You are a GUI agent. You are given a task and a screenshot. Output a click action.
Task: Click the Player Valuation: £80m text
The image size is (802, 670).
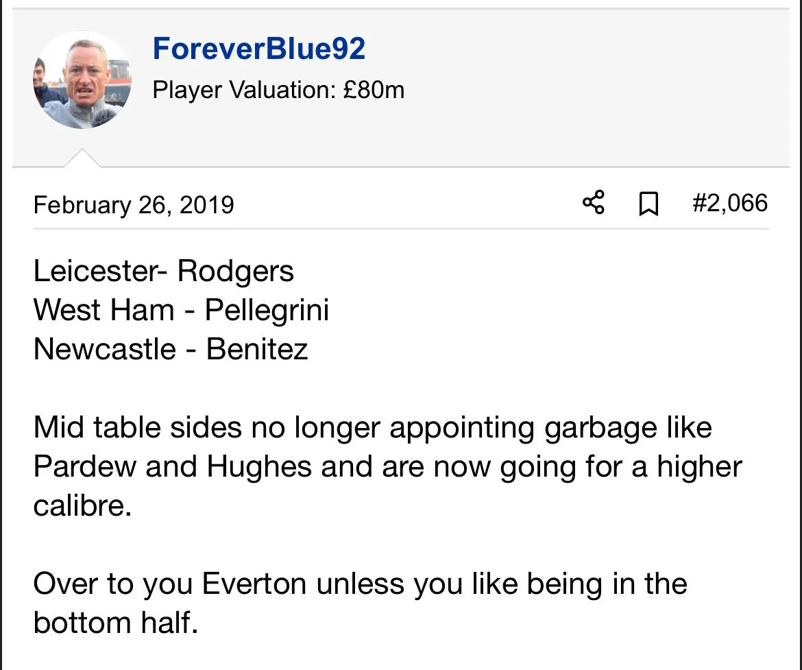(278, 89)
